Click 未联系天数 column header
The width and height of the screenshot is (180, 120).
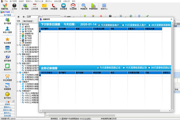pyautogui.click(x=153, y=29)
